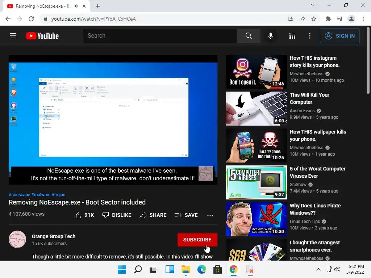Viewport: 371px width, 278px height.
Task: Click the Dislike thumbs down button
Action: (117, 215)
